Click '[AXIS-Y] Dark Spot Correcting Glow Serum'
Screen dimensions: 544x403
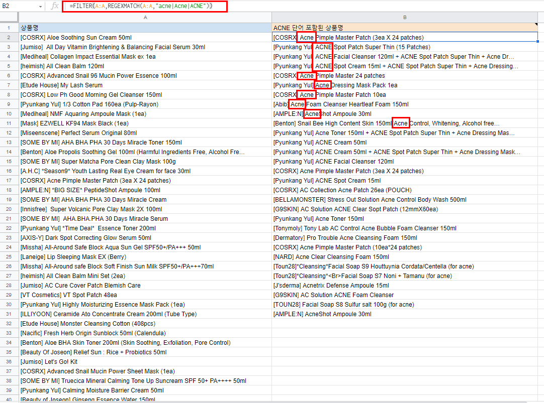click(x=145, y=238)
